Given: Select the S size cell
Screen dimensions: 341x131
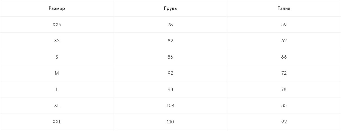Looking at the screenshot, I should click(57, 57).
